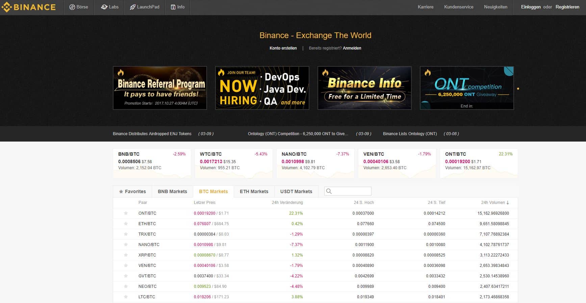Image resolution: width=586 pixels, height=303 pixels.
Task: Switch to USDT Markets tab
Action: pyautogui.click(x=296, y=191)
